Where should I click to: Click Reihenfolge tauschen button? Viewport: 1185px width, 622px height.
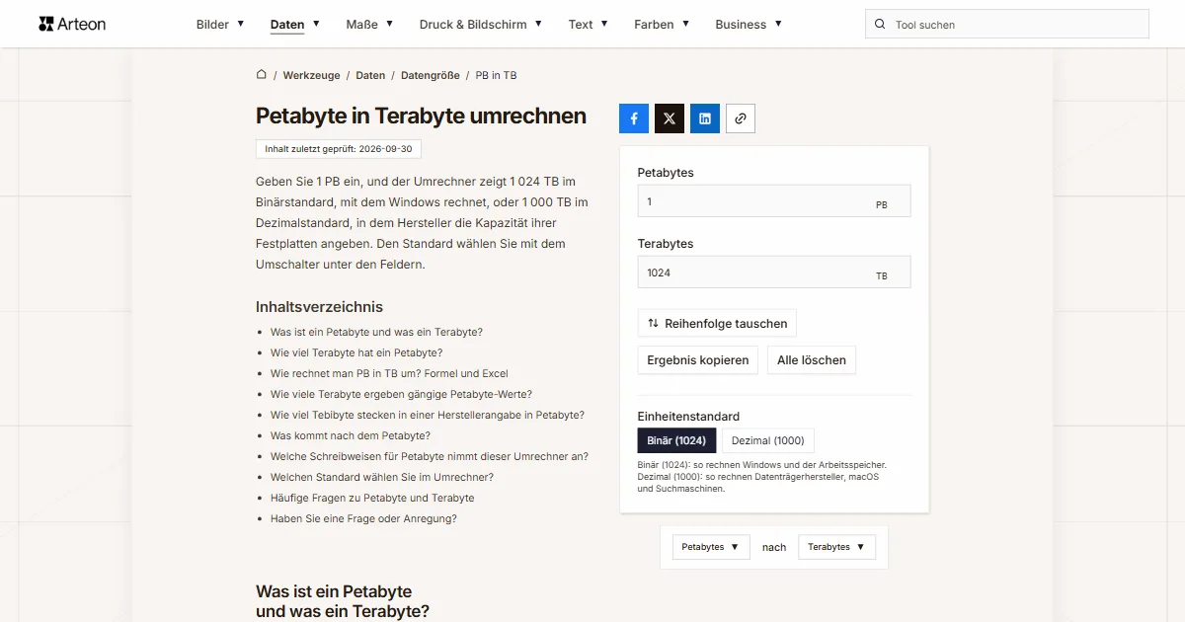(717, 323)
